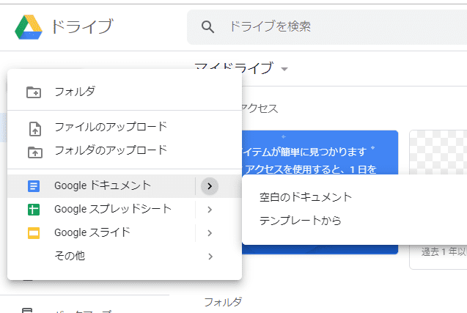
Task: Expand Google ドキュメント submenu arrow
Action: (x=210, y=186)
